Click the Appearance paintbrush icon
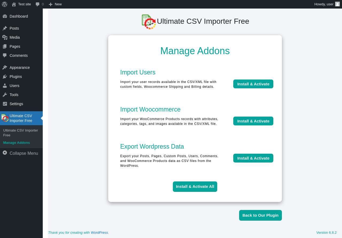 [x=5, y=68]
